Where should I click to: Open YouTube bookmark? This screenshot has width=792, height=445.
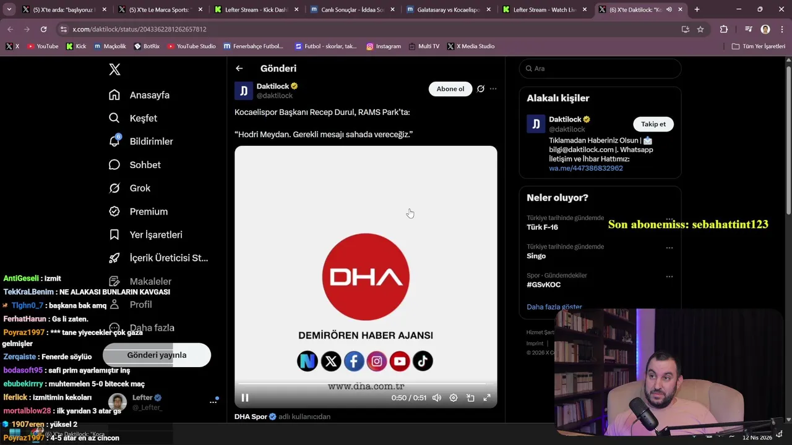tap(43, 46)
